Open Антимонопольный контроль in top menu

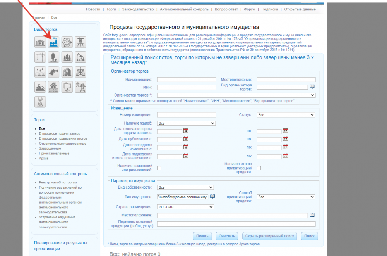coord(184,9)
